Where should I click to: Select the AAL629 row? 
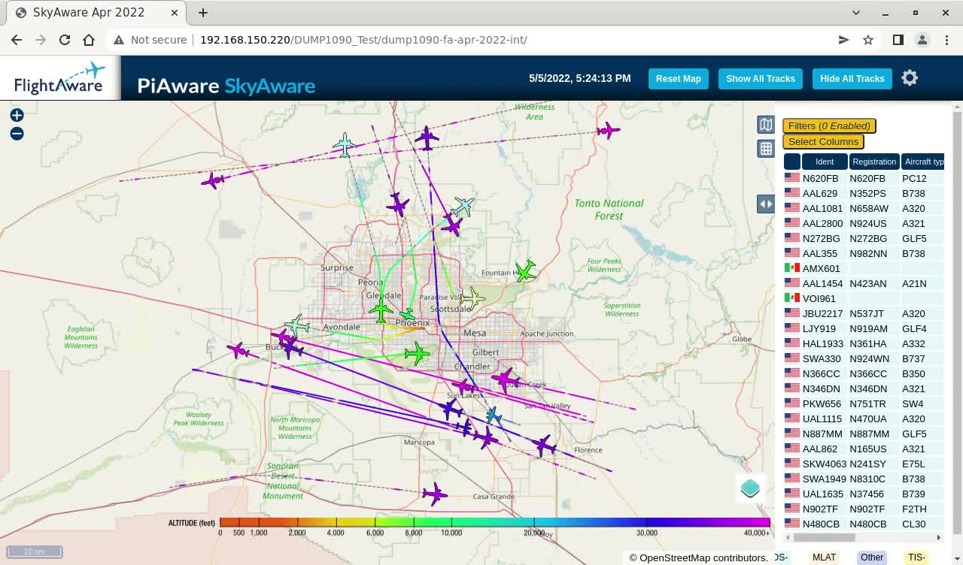click(863, 193)
